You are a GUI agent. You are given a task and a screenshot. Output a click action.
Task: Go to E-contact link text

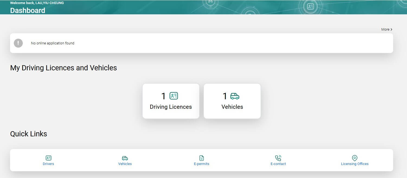coord(278,164)
